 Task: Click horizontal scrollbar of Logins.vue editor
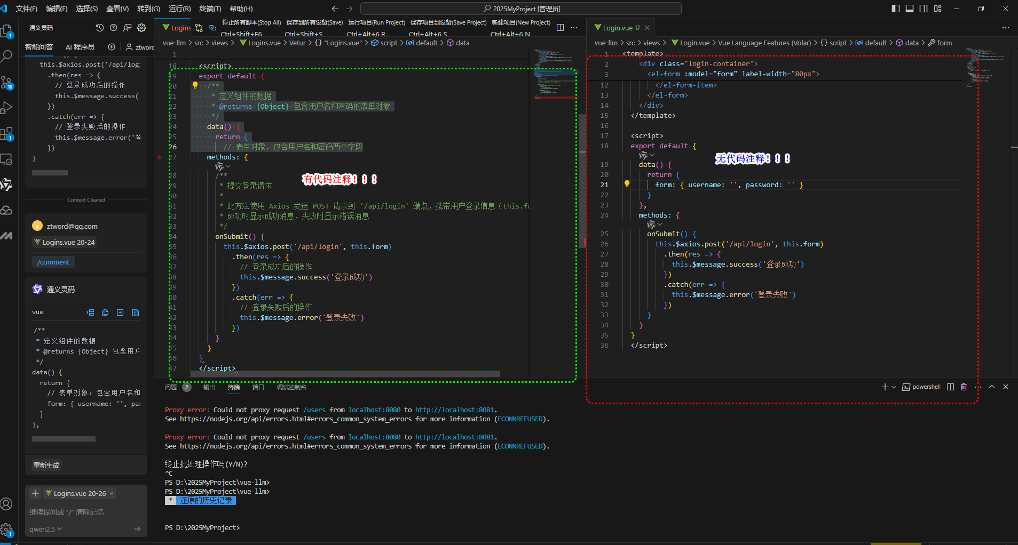coord(345,374)
